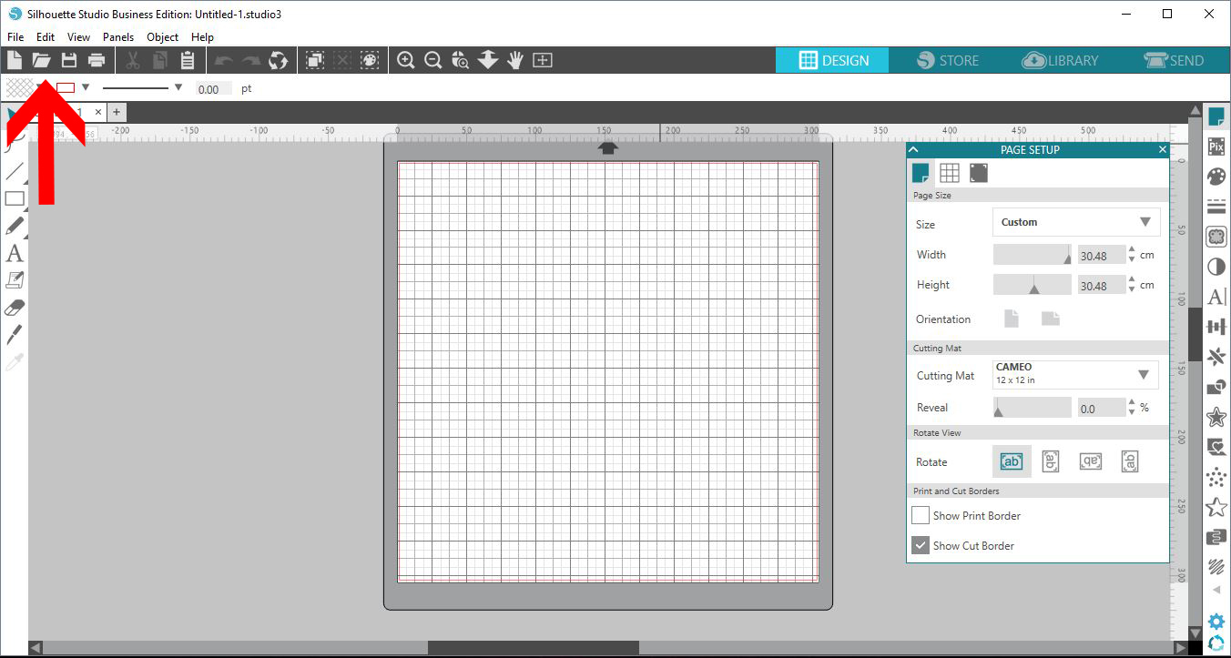The width and height of the screenshot is (1231, 658).
Task: Open the PixScan panel
Action: point(1216,146)
